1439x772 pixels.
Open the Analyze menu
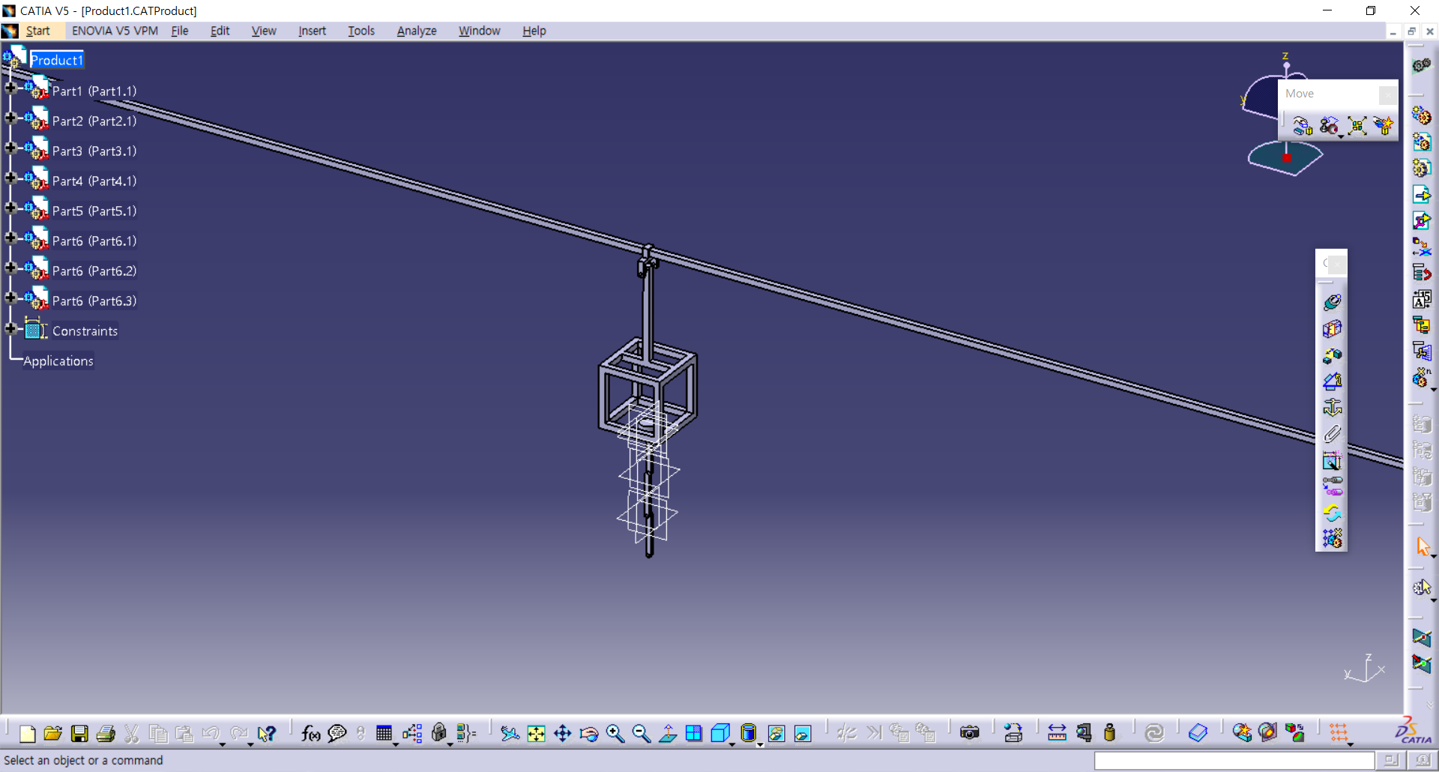417,31
